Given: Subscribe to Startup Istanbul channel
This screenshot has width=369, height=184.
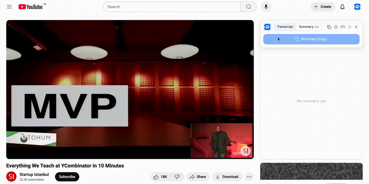Looking at the screenshot, I should (x=67, y=177).
